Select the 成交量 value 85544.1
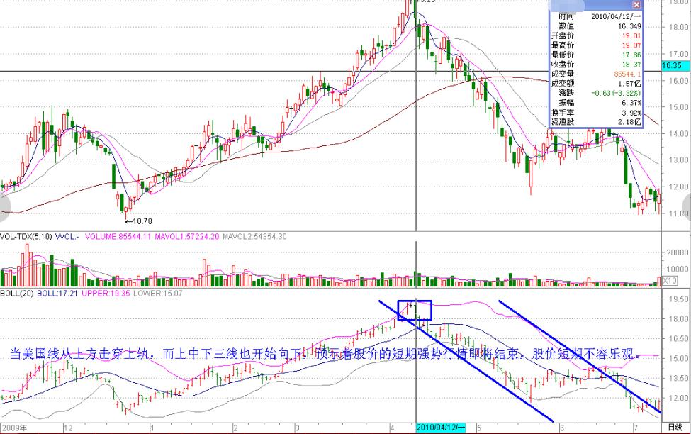 coord(627,74)
